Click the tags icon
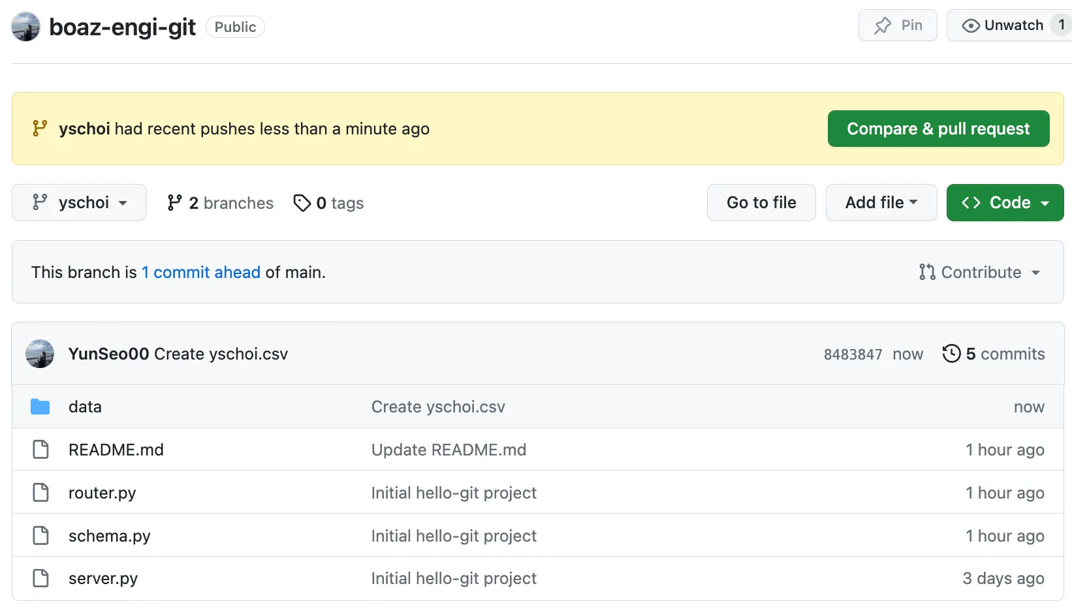Screen dimensions: 1072x616 pyautogui.click(x=302, y=203)
